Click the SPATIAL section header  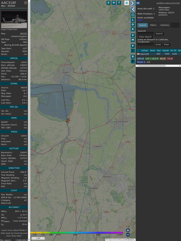pyautogui.click(x=14, y=58)
